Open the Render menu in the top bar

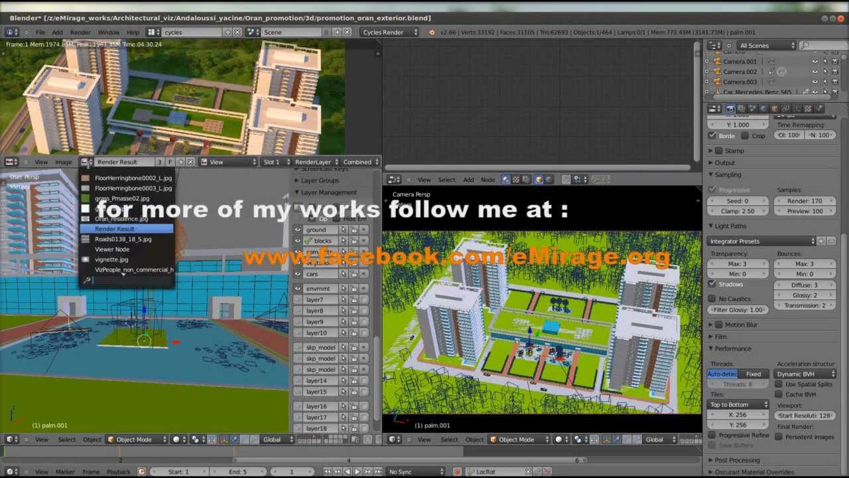(80, 32)
